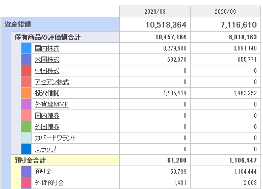Click deposit total 1,106,447

pyautogui.click(x=243, y=160)
